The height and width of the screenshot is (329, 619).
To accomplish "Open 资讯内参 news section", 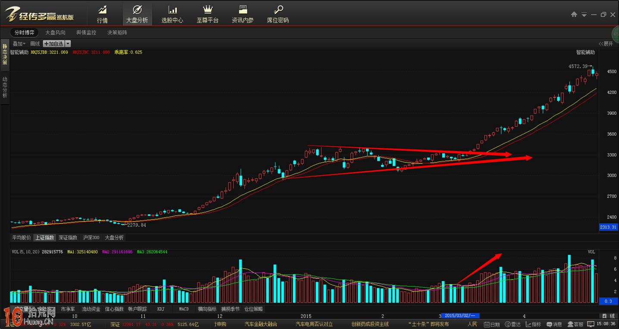I will 243,14.
